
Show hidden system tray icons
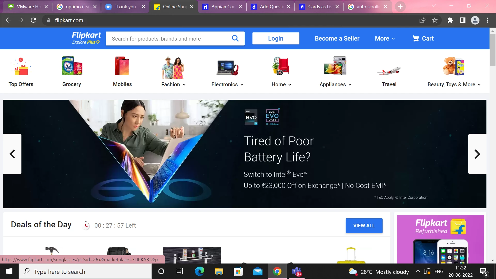(x=418, y=271)
